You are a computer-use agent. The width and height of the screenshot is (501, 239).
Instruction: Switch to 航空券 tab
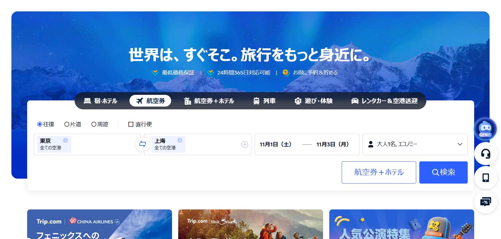(x=150, y=101)
